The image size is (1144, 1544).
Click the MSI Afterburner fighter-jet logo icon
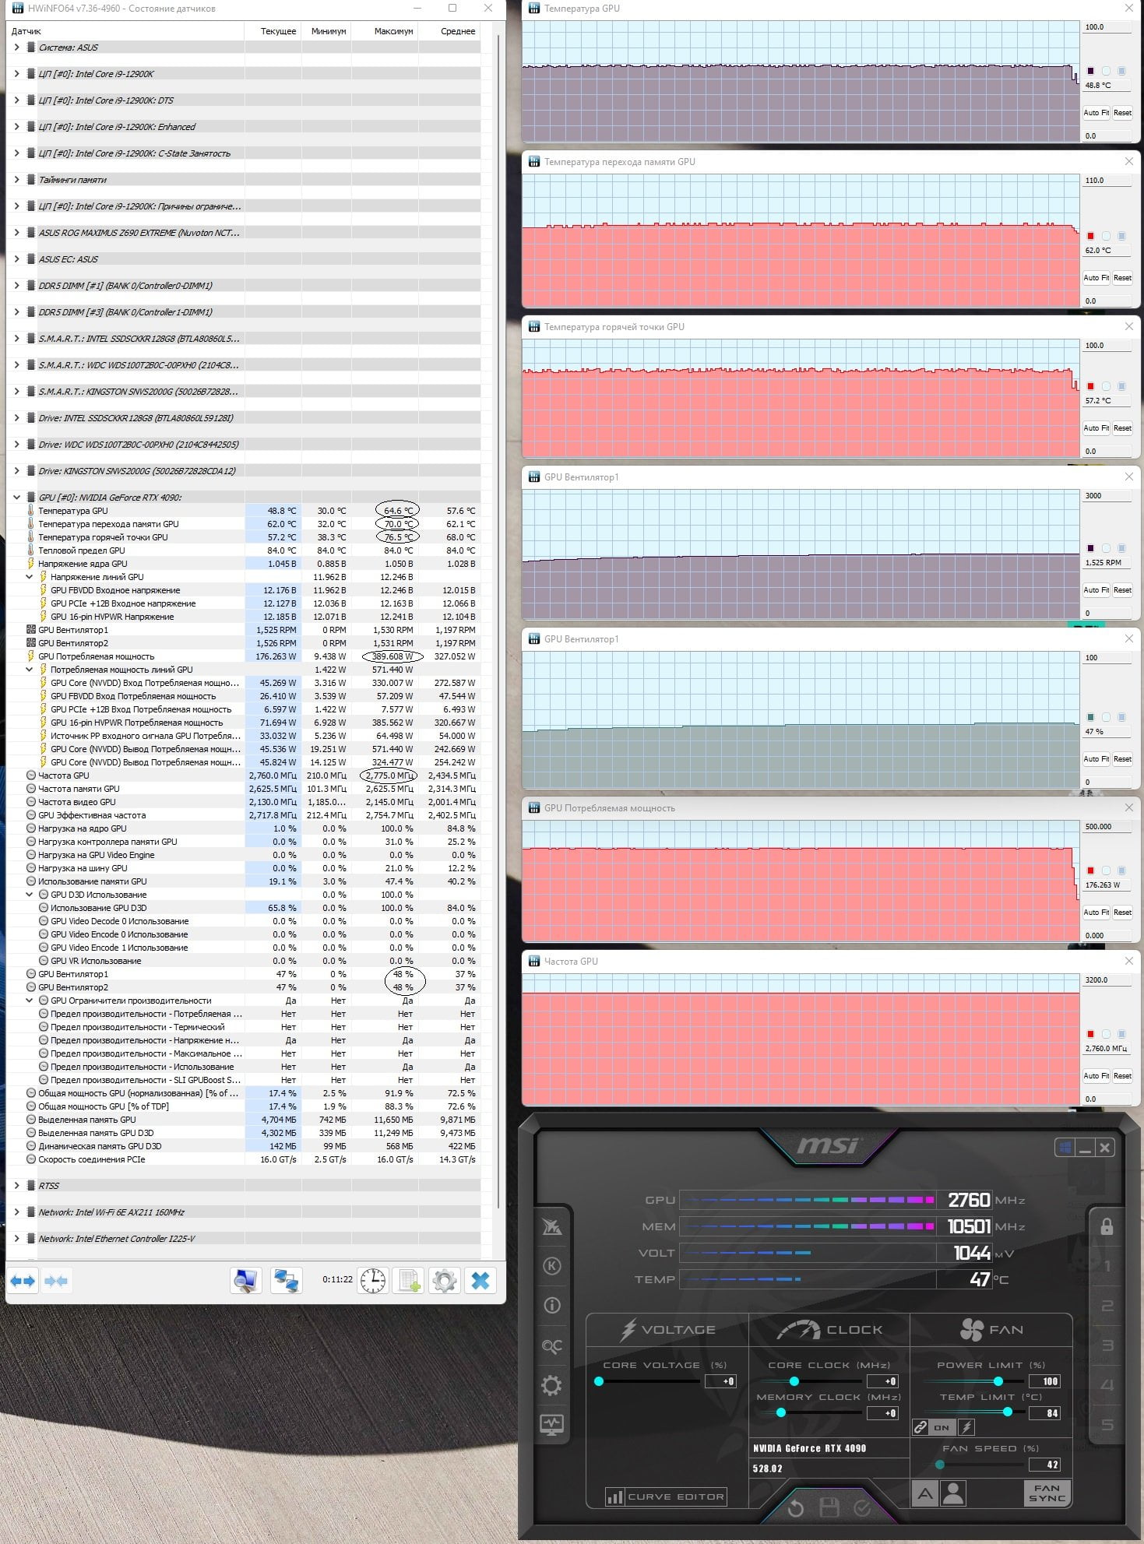pyautogui.click(x=551, y=1227)
